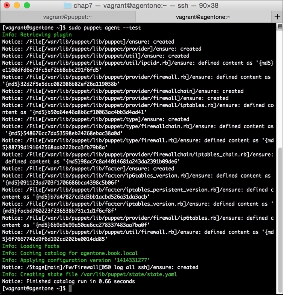Click the 'Firewall[050 log all ssh]' notice
Viewport: 283px width, 295px height.
[x=100, y=267]
